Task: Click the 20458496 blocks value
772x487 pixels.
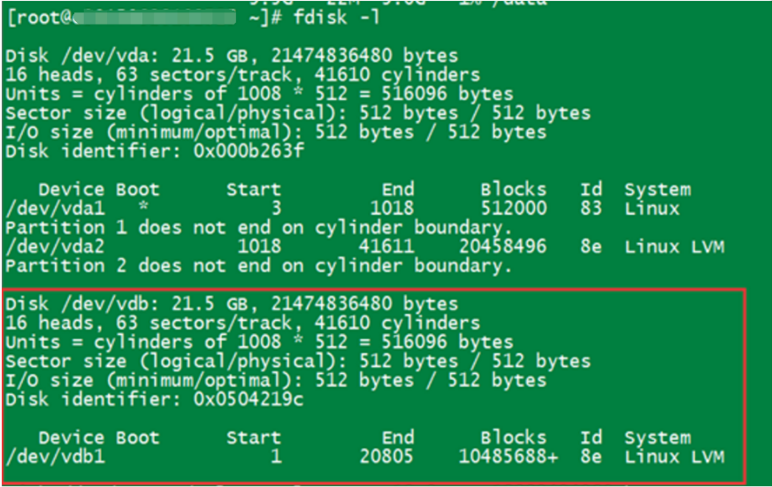Action: pyautogui.click(x=502, y=247)
